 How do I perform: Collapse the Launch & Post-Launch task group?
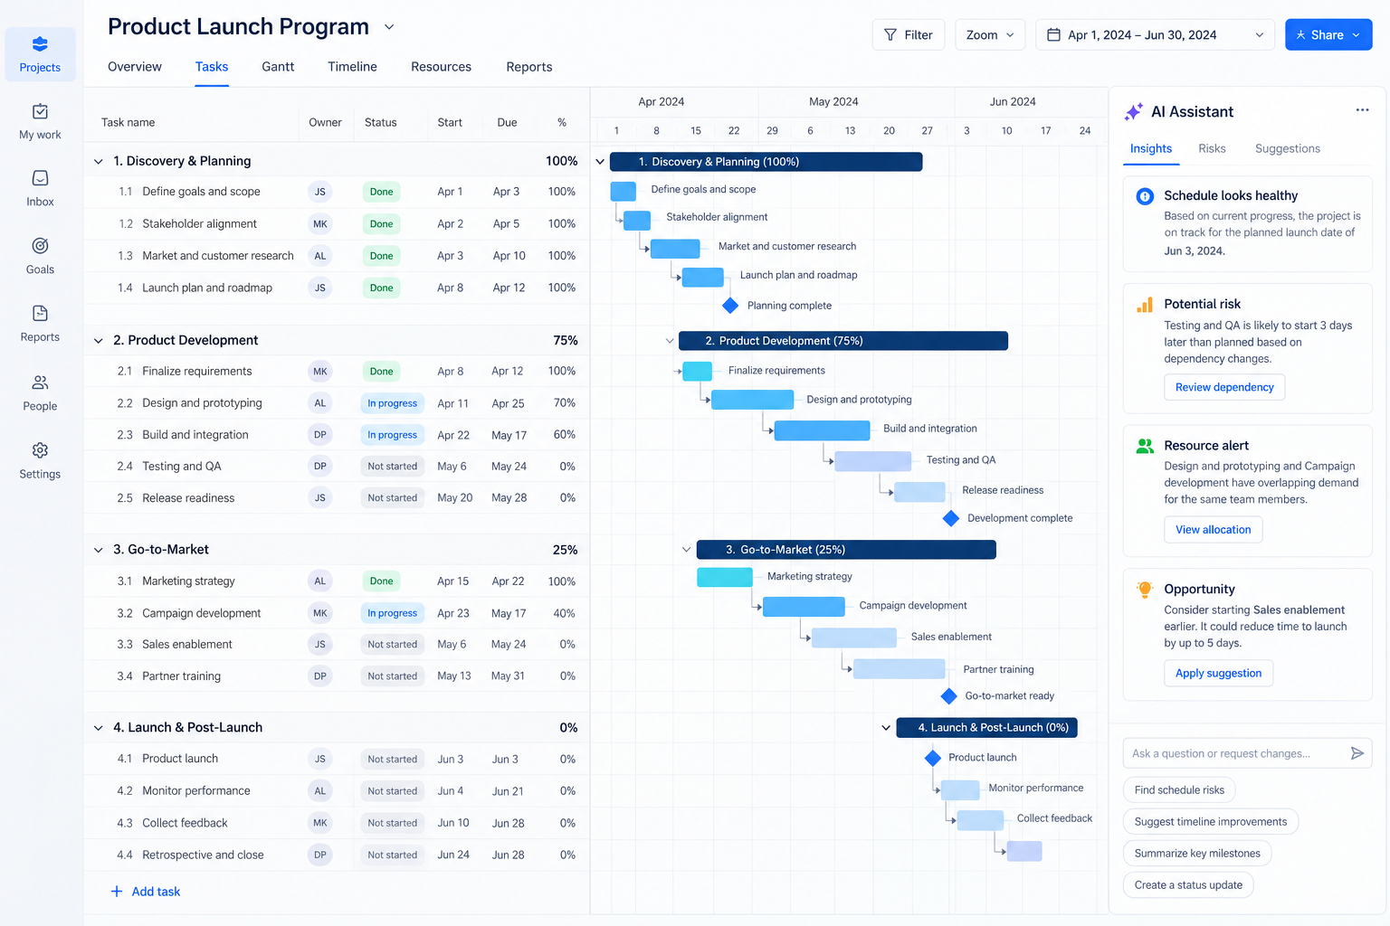click(x=99, y=728)
